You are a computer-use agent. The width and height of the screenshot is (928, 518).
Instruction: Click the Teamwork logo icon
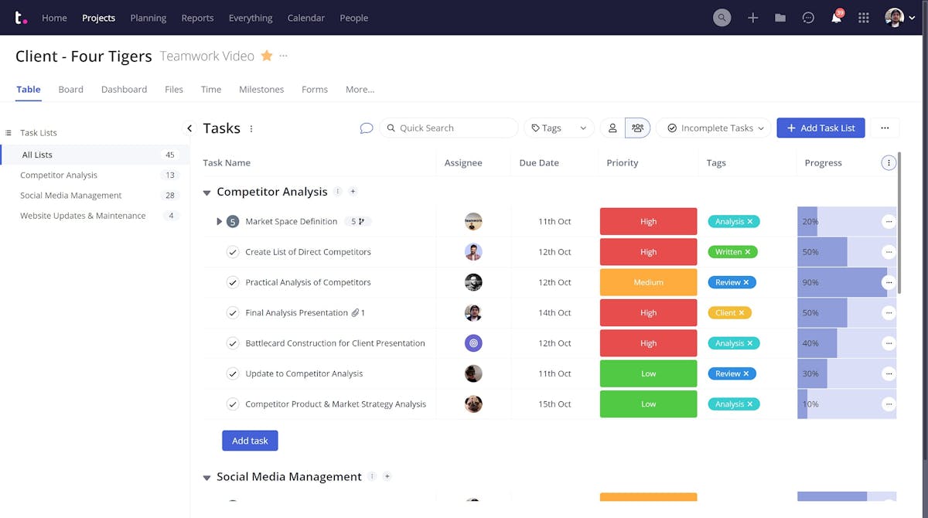pyautogui.click(x=22, y=17)
